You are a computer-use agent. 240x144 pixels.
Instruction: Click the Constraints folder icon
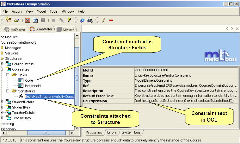click(14, 91)
